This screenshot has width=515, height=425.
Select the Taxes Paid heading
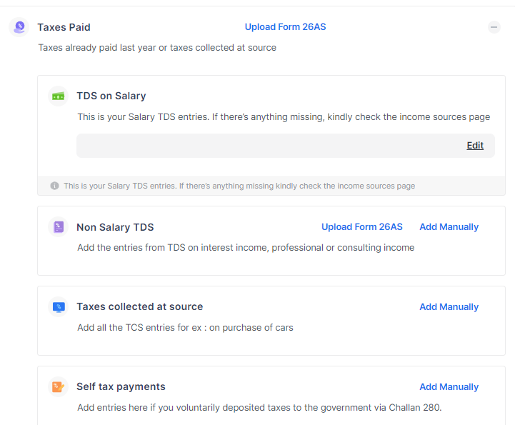(x=64, y=27)
